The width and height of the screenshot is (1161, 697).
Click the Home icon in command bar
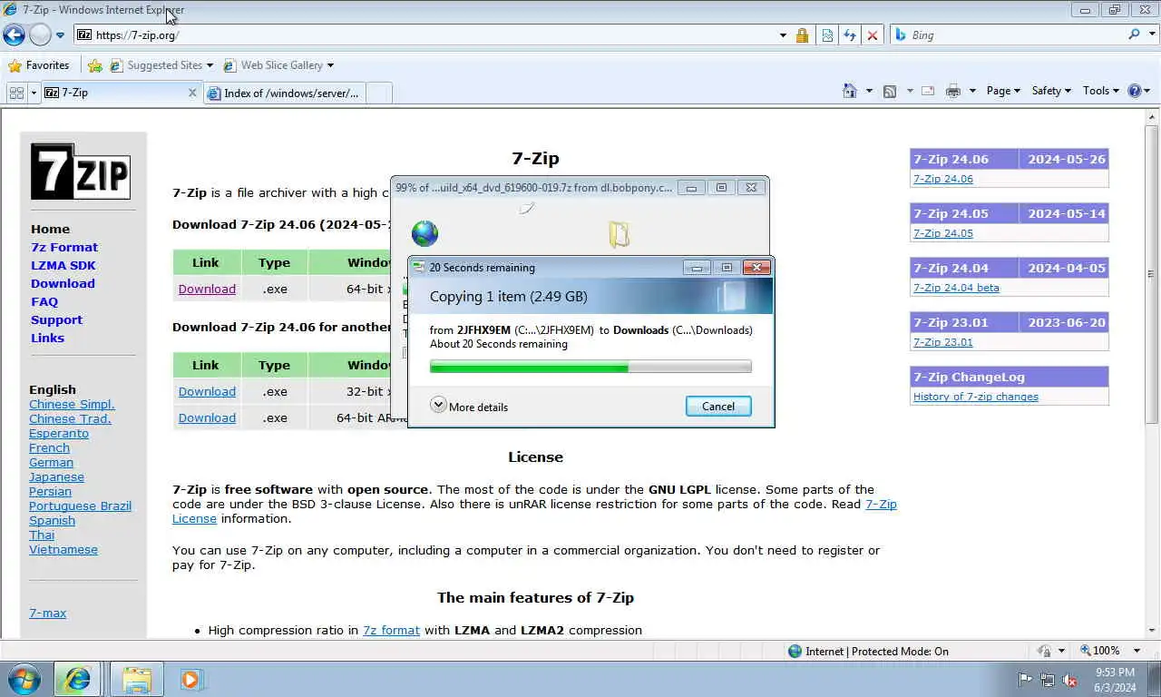(850, 91)
